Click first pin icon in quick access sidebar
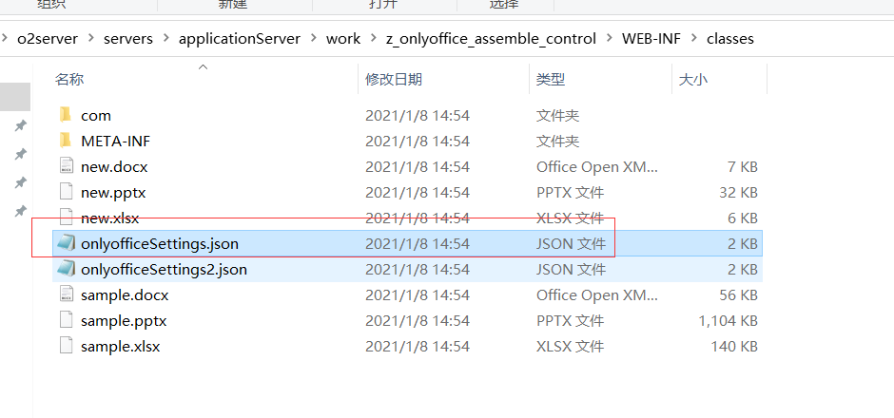Screen dimensions: 894x418 (x=20, y=125)
